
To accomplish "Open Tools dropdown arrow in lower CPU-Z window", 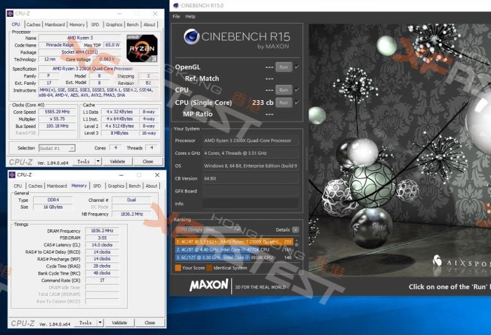I will (100, 322).
